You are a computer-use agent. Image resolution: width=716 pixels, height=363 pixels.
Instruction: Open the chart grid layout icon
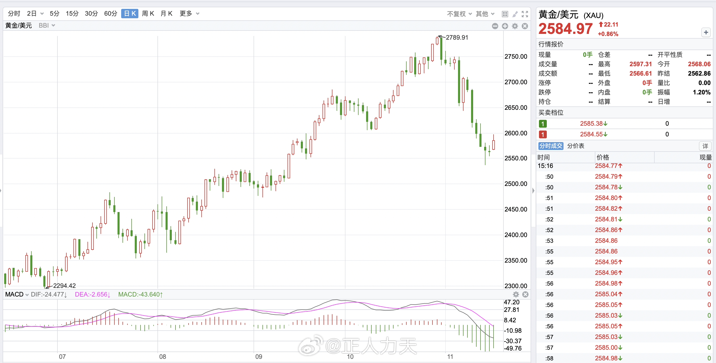point(505,14)
